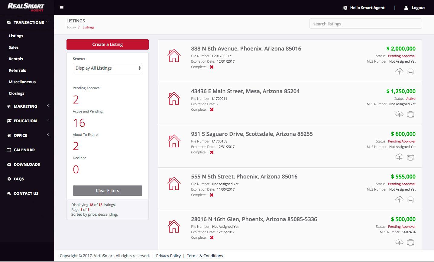Click into the search listings field
Image resolution: width=434 pixels, height=262 pixels.
coord(366,24)
